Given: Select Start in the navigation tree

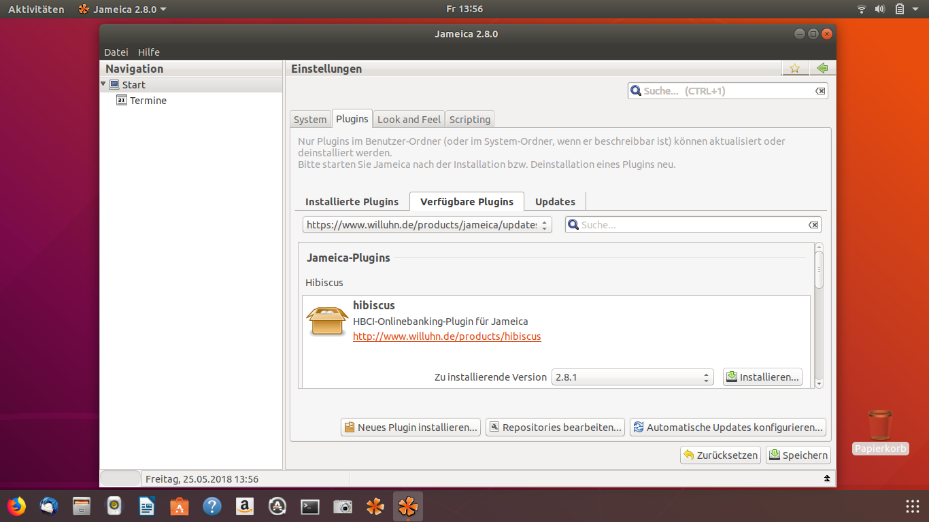Looking at the screenshot, I should coord(134,85).
